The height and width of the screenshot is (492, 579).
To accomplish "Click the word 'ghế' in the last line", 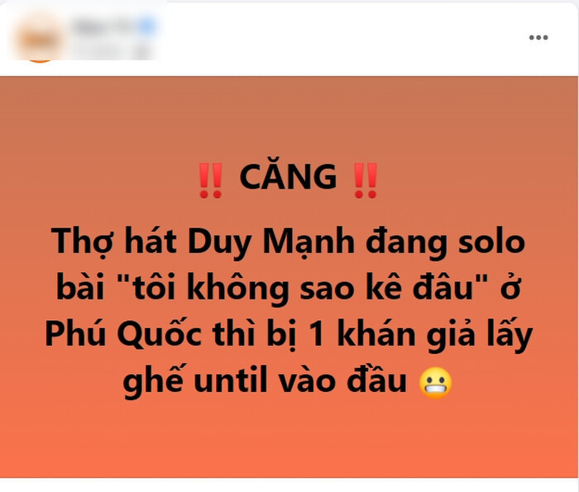I will click(153, 382).
